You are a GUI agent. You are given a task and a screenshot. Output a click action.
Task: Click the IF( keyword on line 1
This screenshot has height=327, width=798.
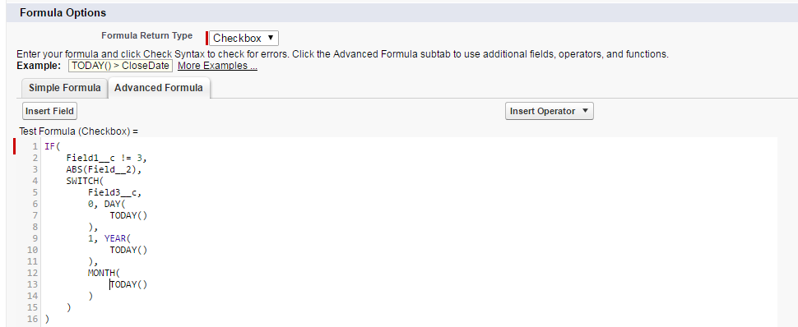(53, 146)
